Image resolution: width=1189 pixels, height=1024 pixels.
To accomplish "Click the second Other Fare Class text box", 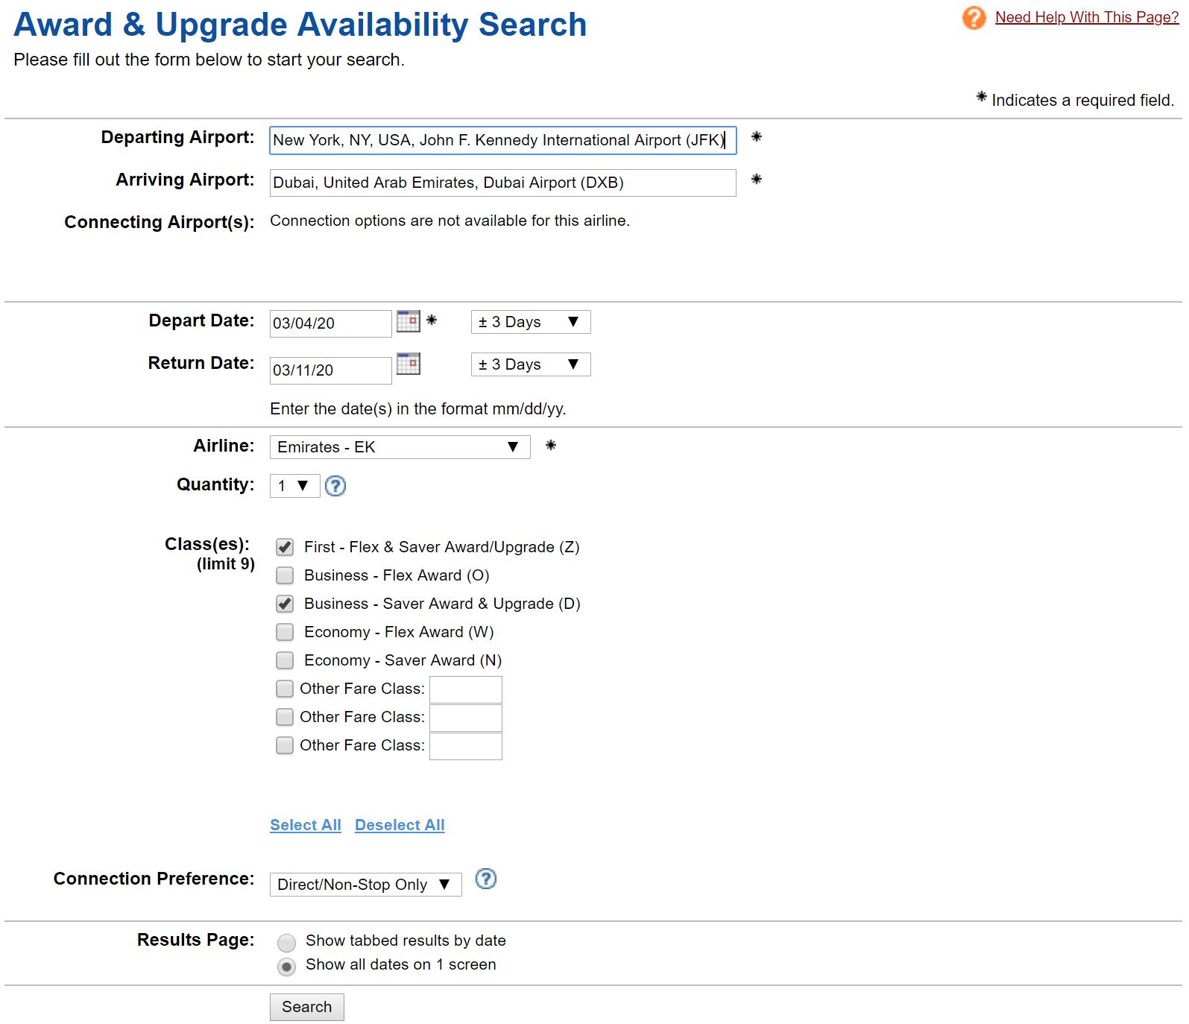I will tap(466, 718).
